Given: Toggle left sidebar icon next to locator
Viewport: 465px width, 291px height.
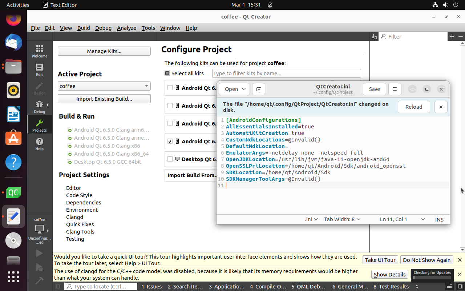Looking at the screenshot, I should point(57,287).
